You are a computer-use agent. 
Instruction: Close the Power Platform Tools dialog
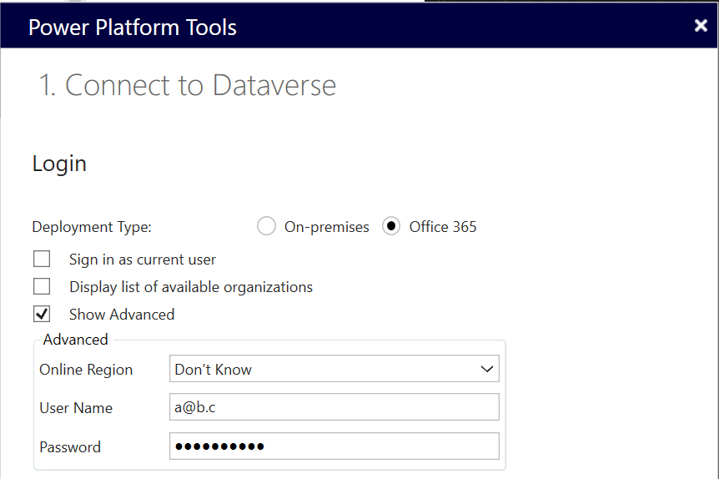[701, 26]
